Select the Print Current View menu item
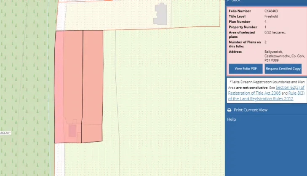 pyautogui.click(x=250, y=110)
